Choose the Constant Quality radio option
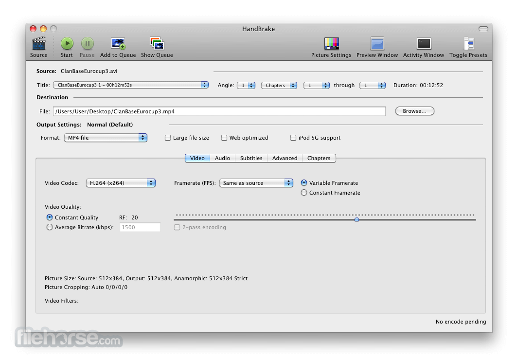 click(x=50, y=217)
